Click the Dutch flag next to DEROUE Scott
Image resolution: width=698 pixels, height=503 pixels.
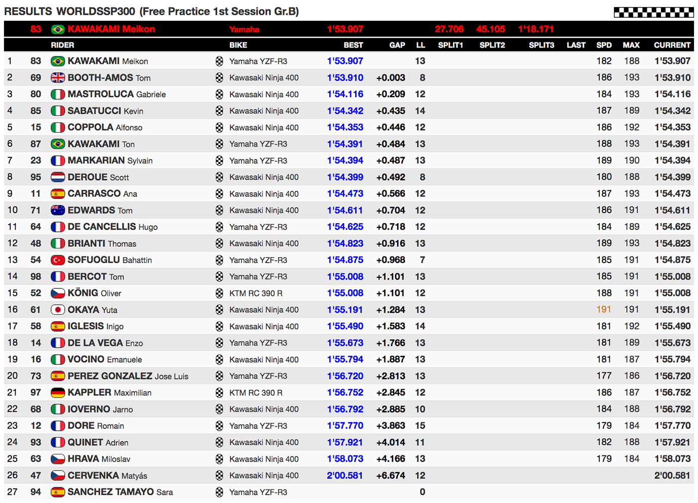click(x=58, y=177)
